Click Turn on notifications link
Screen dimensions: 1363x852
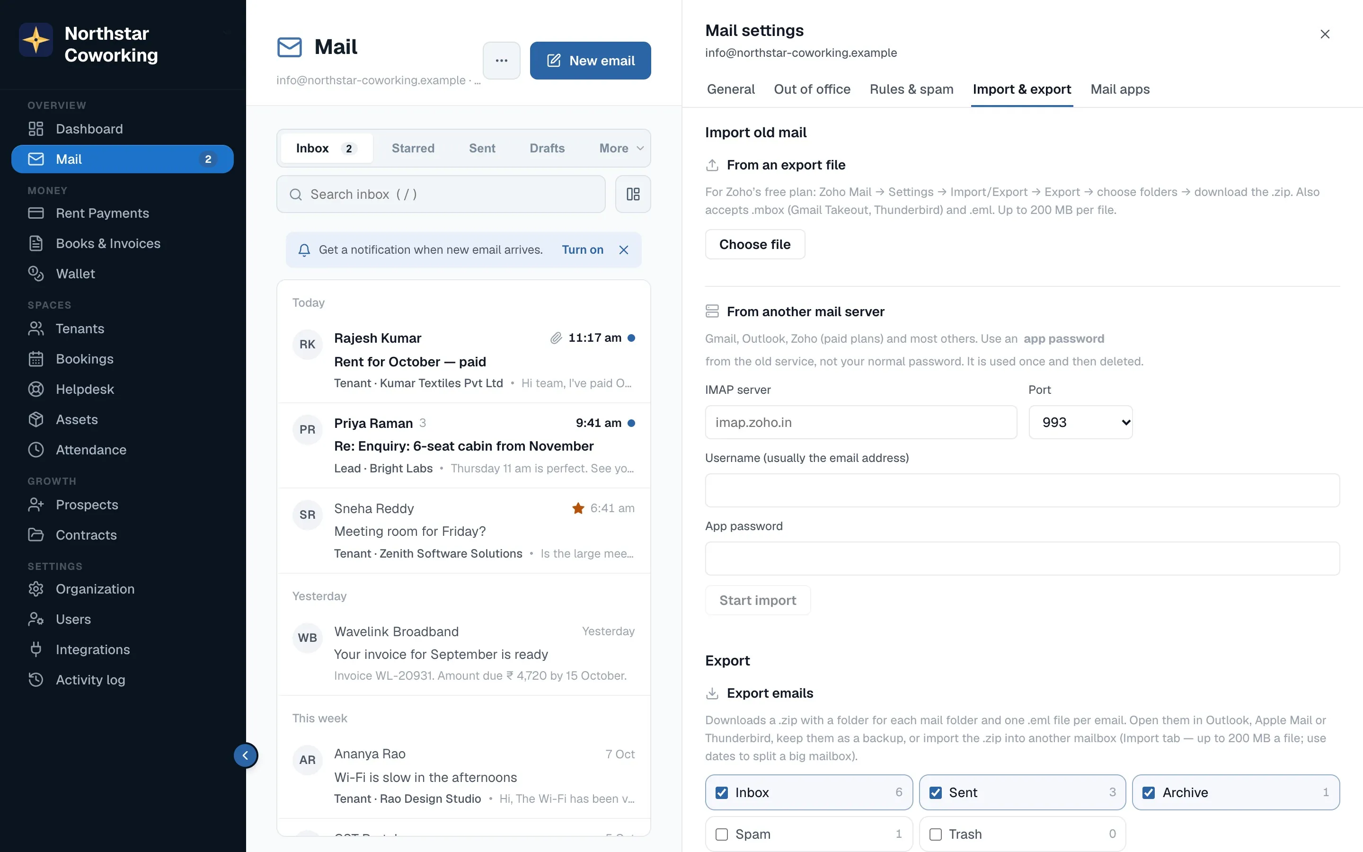pyautogui.click(x=583, y=249)
